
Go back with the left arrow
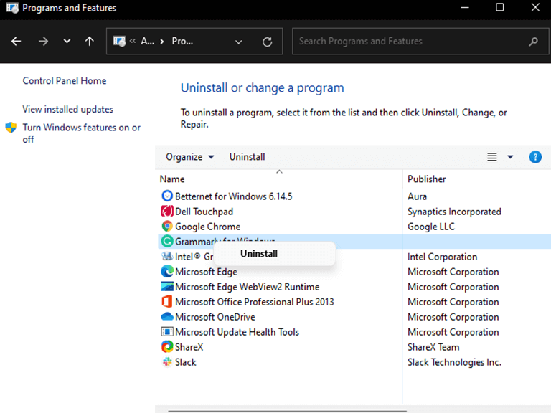pos(17,42)
